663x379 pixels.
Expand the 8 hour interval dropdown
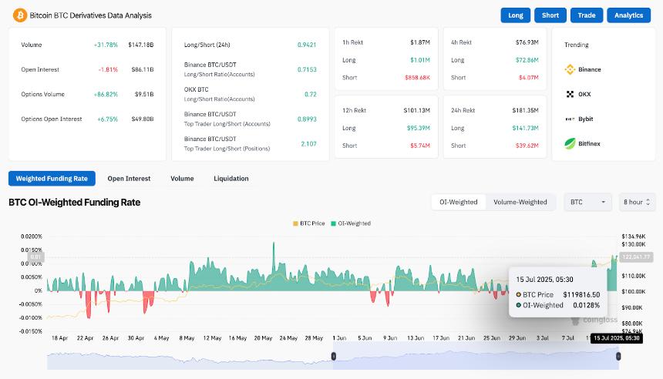(x=636, y=202)
